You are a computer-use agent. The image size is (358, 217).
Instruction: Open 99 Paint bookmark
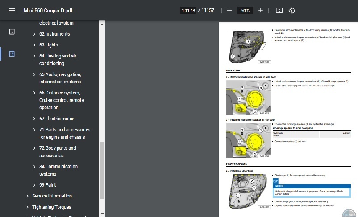point(47,185)
